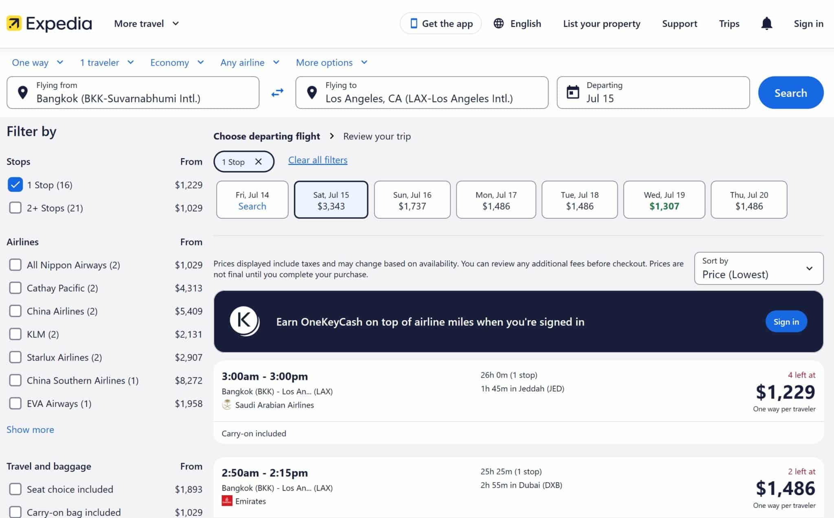Select the Wed, Jul 19 date tab
Viewport: 834px width, 518px height.
click(x=664, y=200)
